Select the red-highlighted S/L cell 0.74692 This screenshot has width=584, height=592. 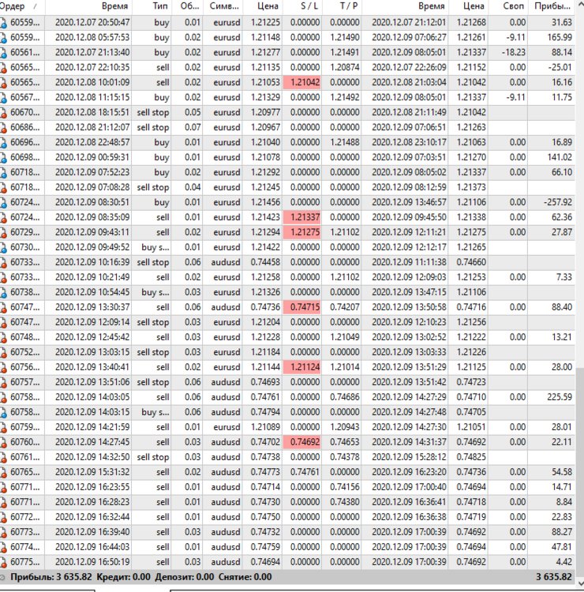302,442
